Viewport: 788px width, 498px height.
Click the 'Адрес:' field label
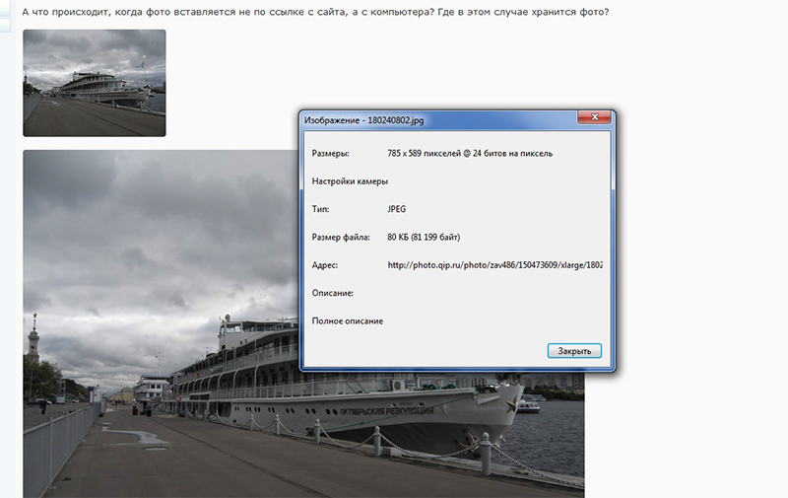325,265
